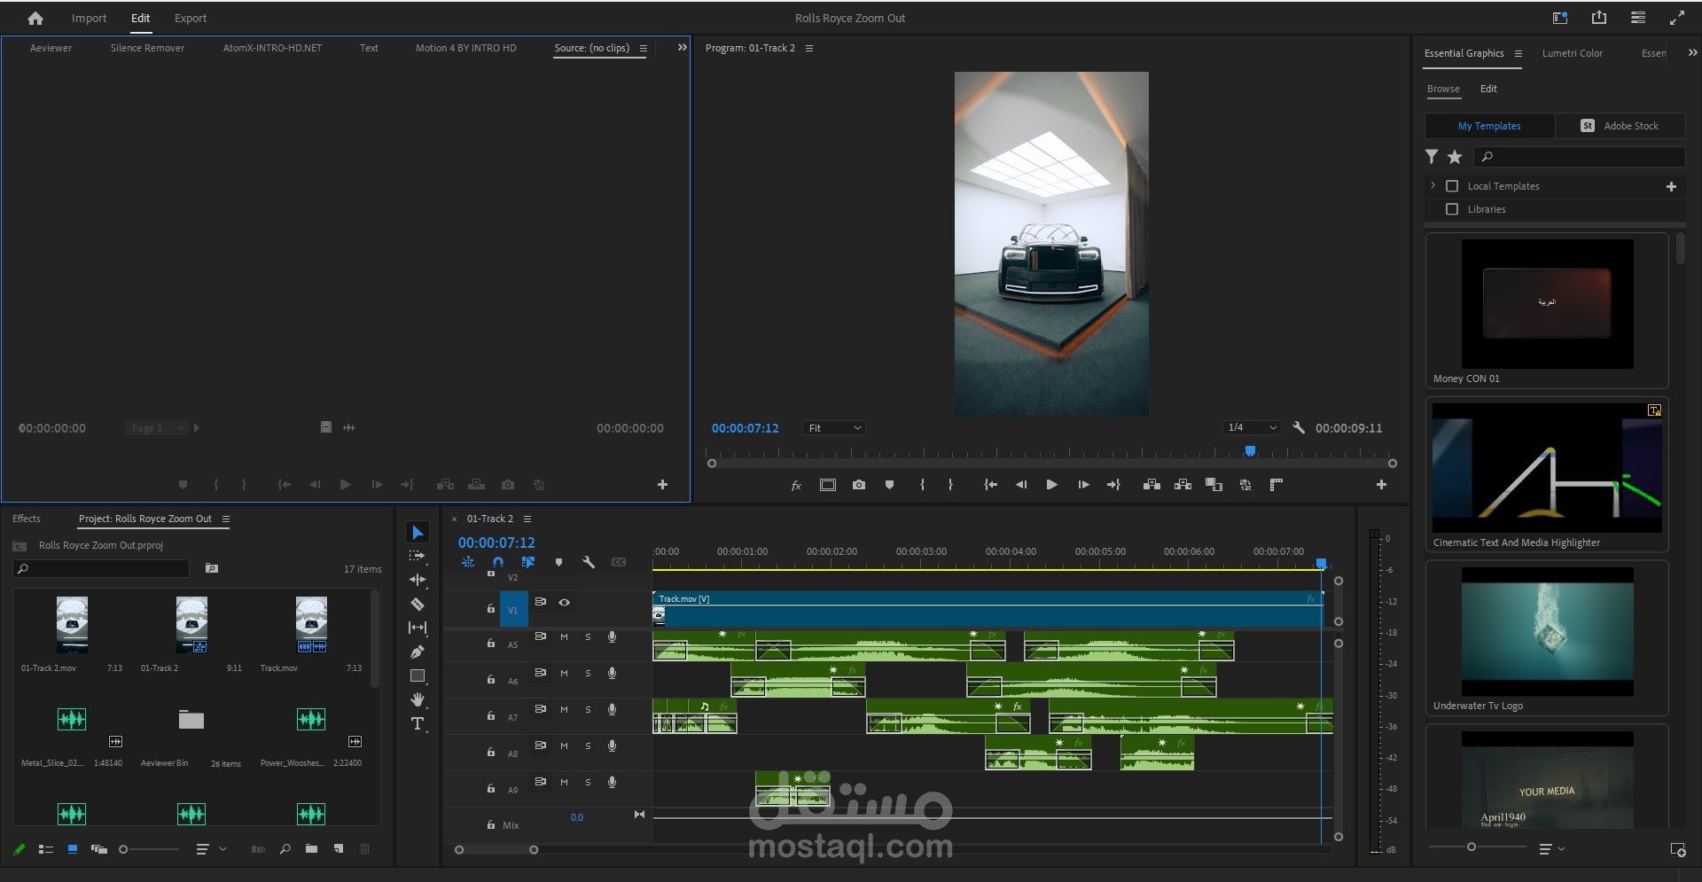Select the Pen tool
1702x882 pixels.
(418, 652)
